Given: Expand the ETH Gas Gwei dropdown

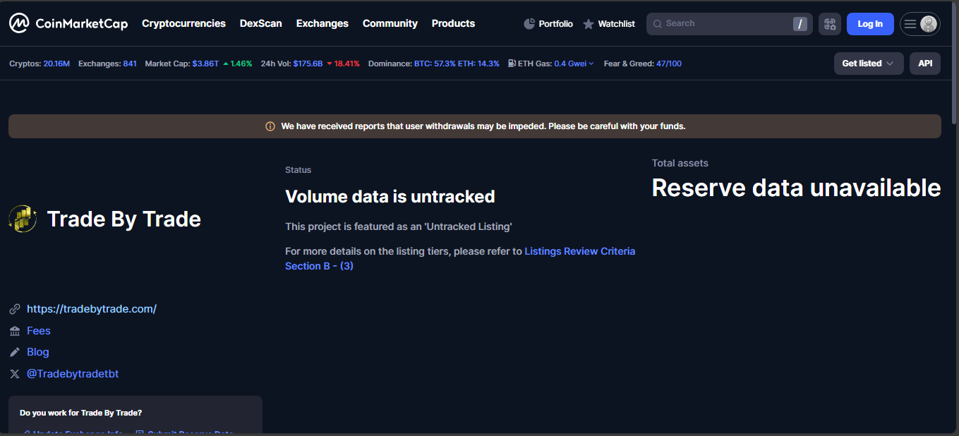Looking at the screenshot, I should tap(591, 63).
